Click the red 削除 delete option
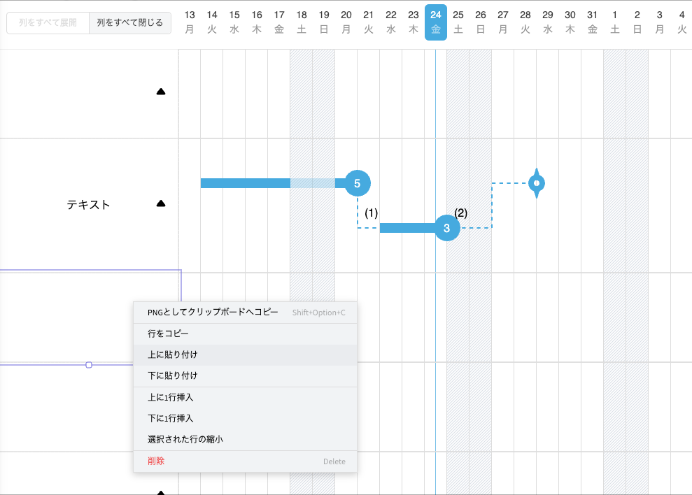Image resolution: width=692 pixels, height=495 pixels. click(x=156, y=461)
